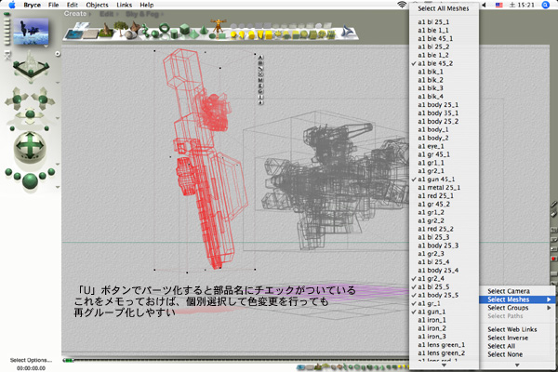This screenshot has height=372, width=558.
Task: Switch to the Create palette
Action: (x=75, y=14)
